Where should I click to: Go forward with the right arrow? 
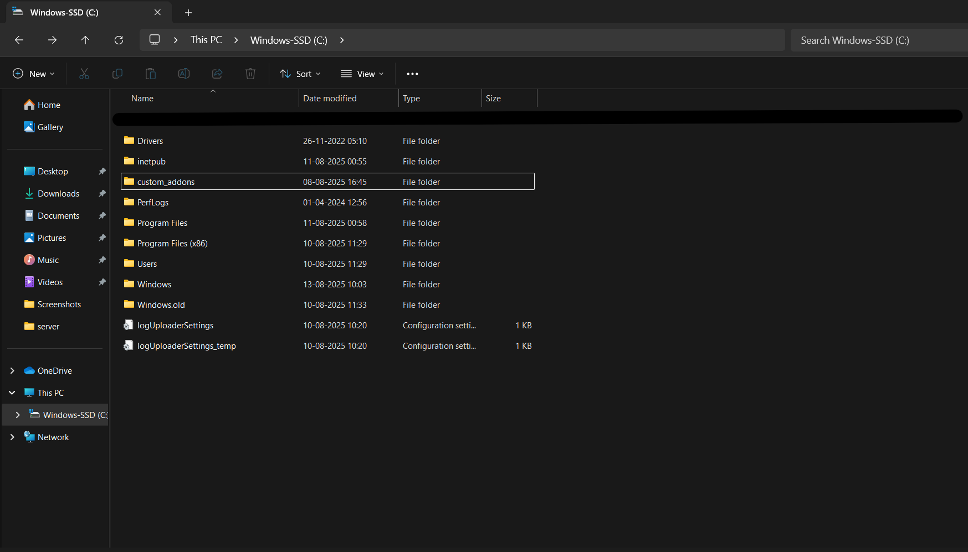tap(52, 40)
